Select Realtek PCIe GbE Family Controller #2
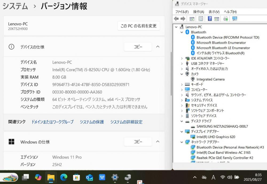Image resolution: width=267 pixels, height=184 pixels. click(x=225, y=158)
